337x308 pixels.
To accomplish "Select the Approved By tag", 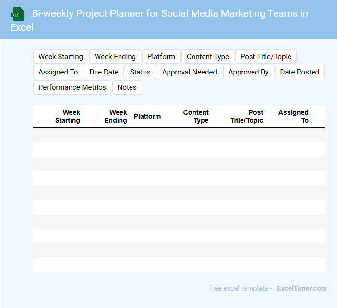I will click(249, 72).
